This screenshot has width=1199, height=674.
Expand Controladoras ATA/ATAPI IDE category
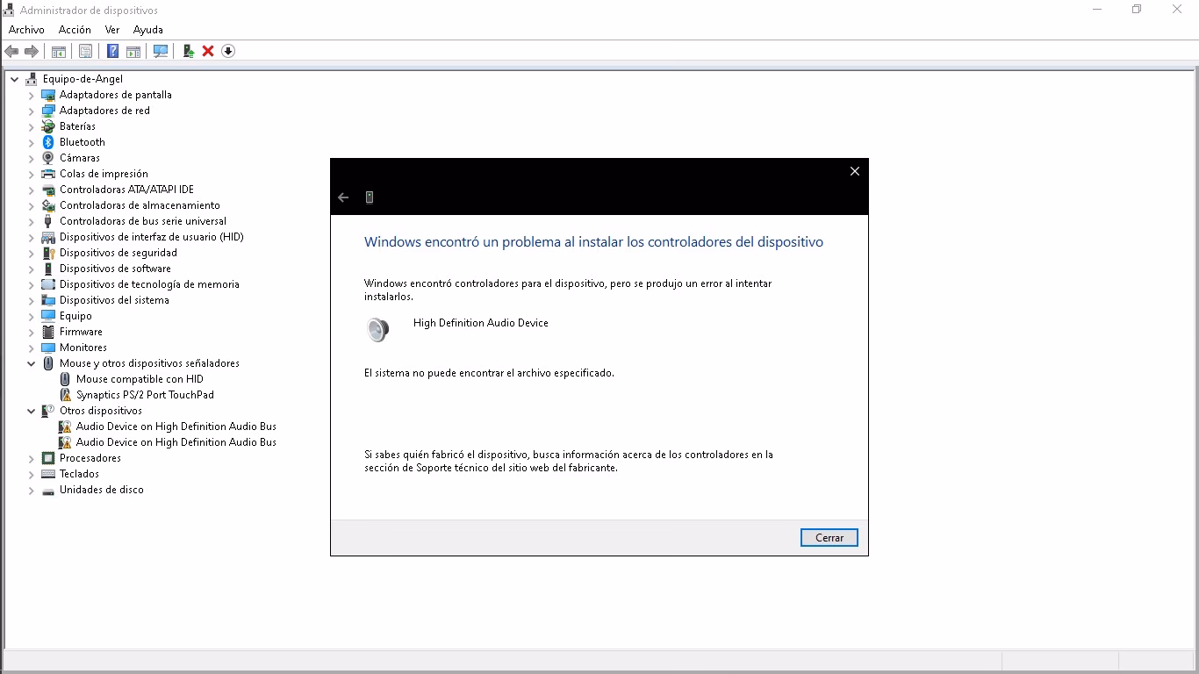click(32, 190)
